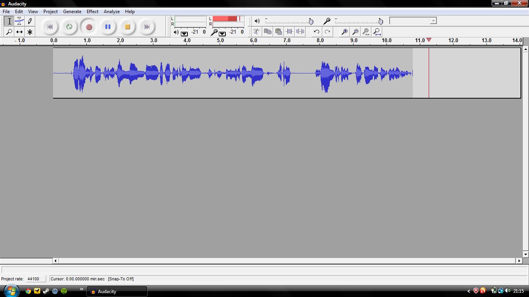Viewport: 529px width, 297px height.
Task: Open the Effect menu
Action: coord(93,12)
